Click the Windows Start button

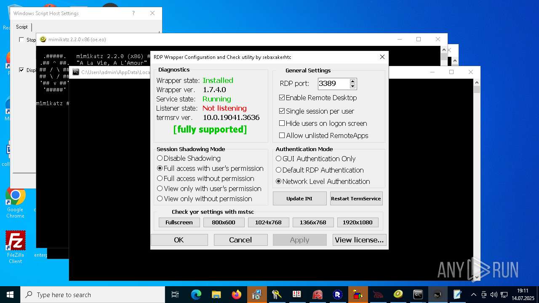tap(10, 295)
